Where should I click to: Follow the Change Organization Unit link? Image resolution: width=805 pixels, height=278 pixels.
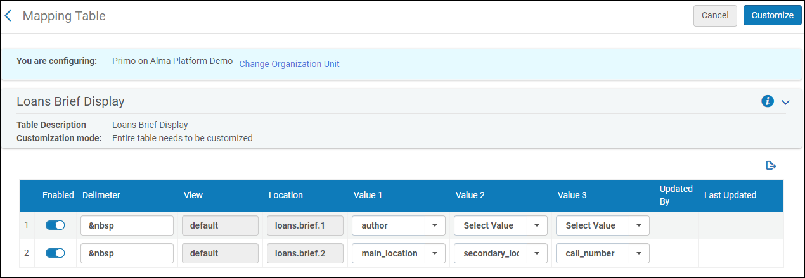(289, 64)
